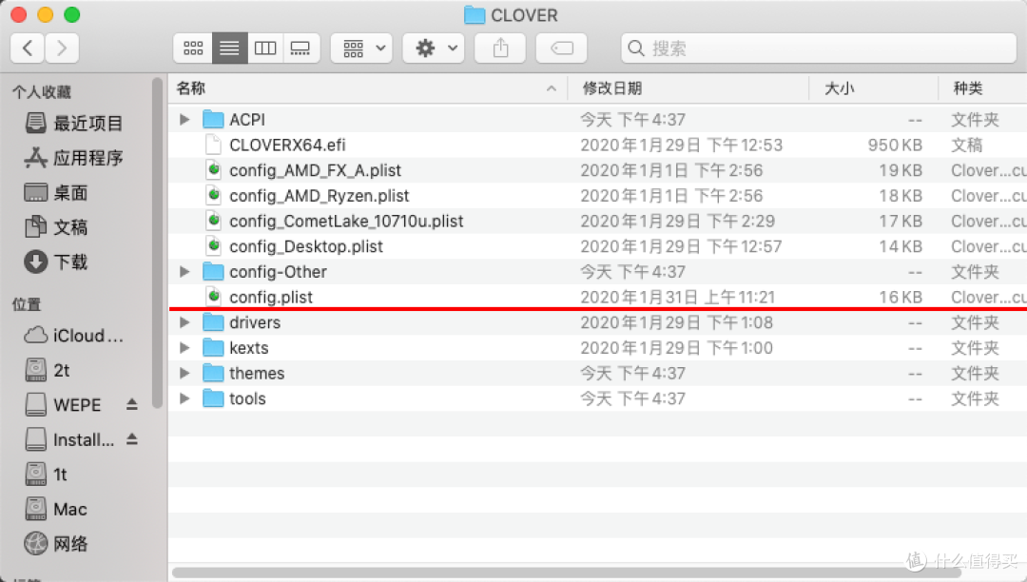Screen dimensions: 1027x582
Task: Expand the kexts folder disclosure triangle
Action: (x=184, y=348)
